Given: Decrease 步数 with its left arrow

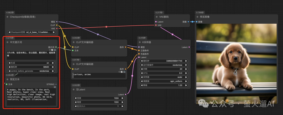Looking at the screenshot, I should coord(142,69).
